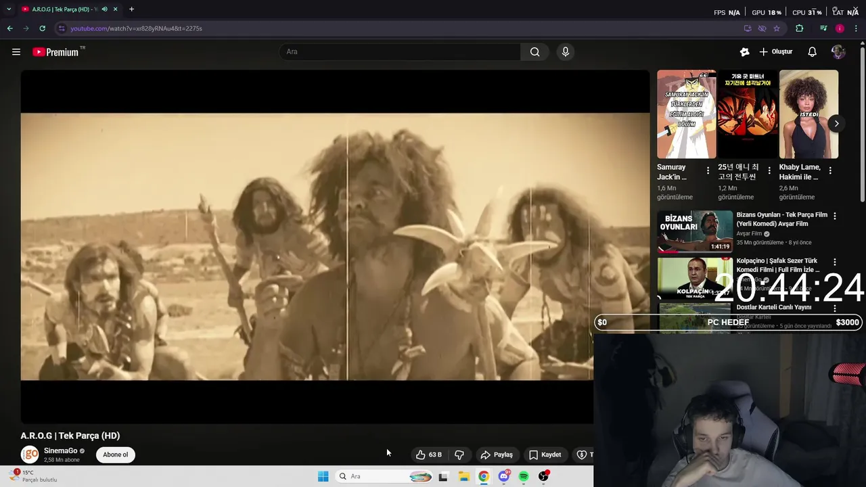Viewport: 866px width, 487px height.
Task: Open the tab search dropdown arrow
Action: point(8,9)
